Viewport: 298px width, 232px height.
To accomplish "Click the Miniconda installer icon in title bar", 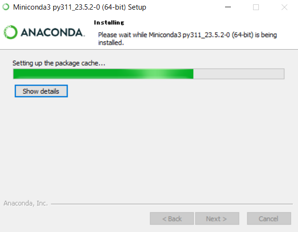I will 6,7.
